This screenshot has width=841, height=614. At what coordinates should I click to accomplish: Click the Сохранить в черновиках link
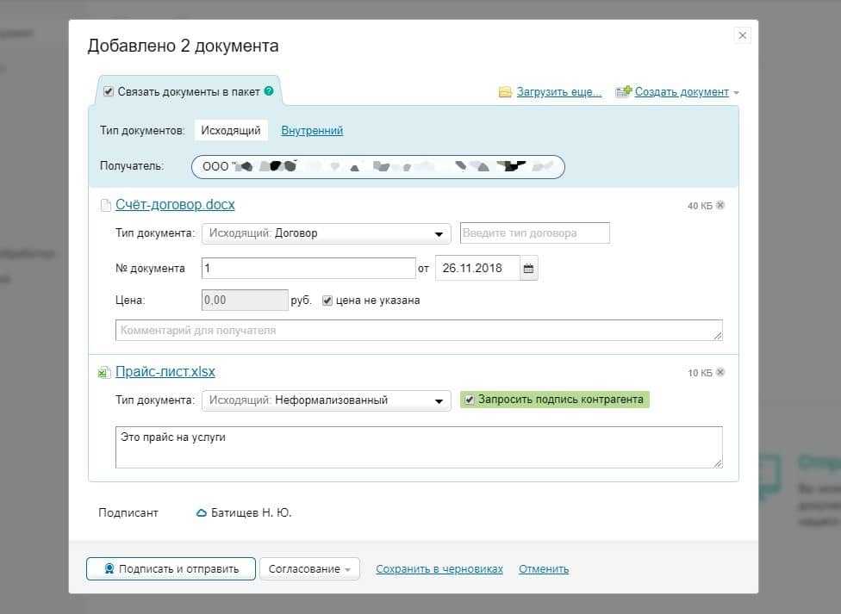(x=439, y=569)
